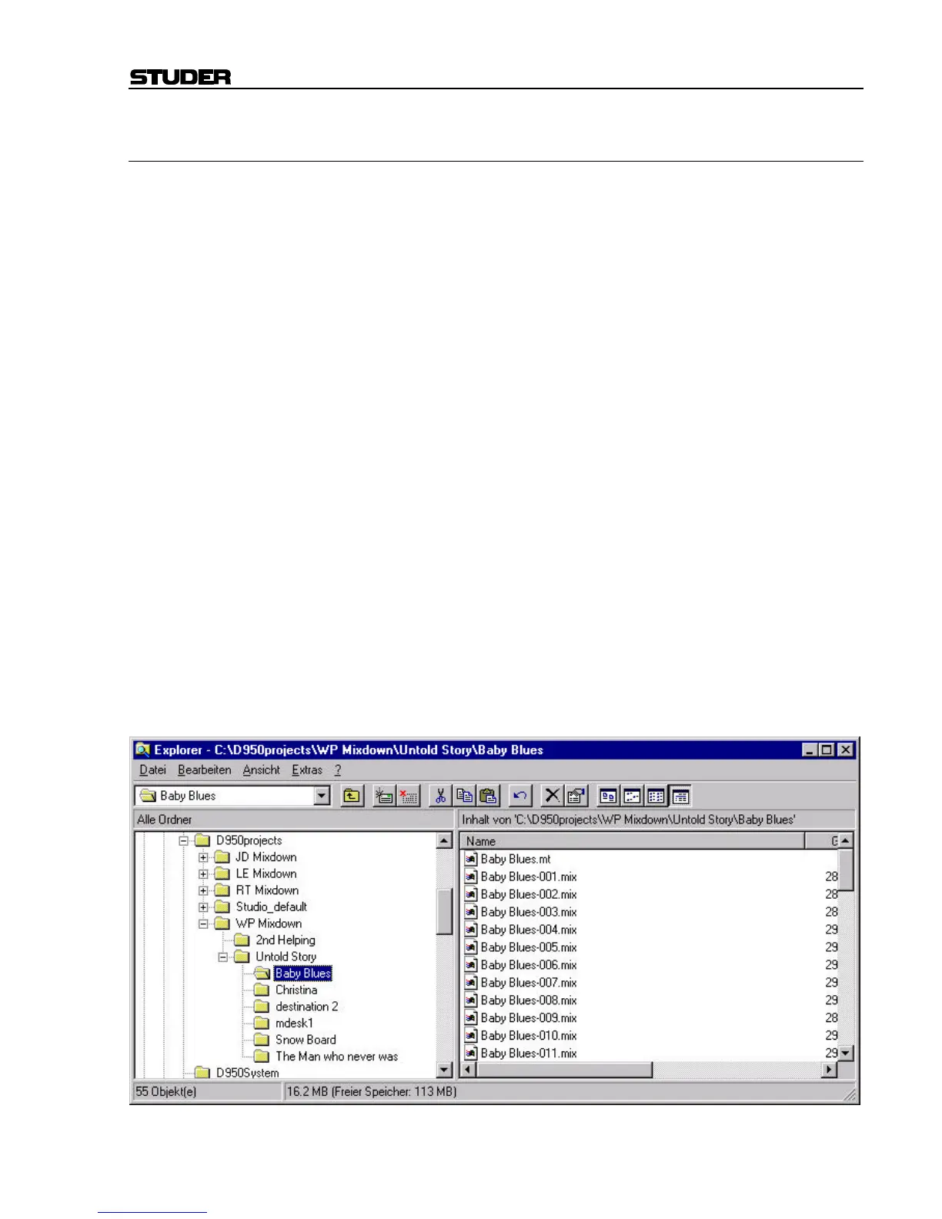Cut selection with the scissors icon

(x=440, y=796)
